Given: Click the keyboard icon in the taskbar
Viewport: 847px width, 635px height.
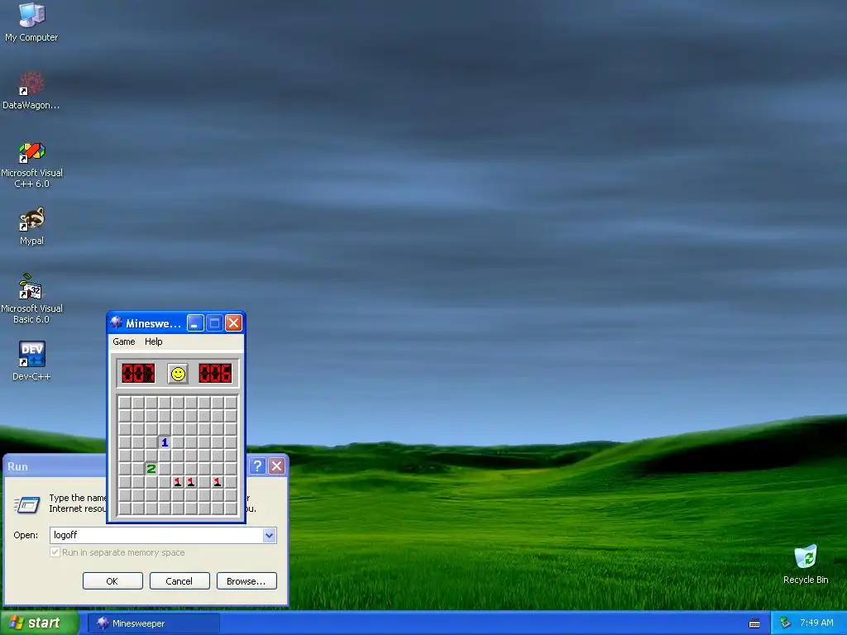Looking at the screenshot, I should point(754,623).
